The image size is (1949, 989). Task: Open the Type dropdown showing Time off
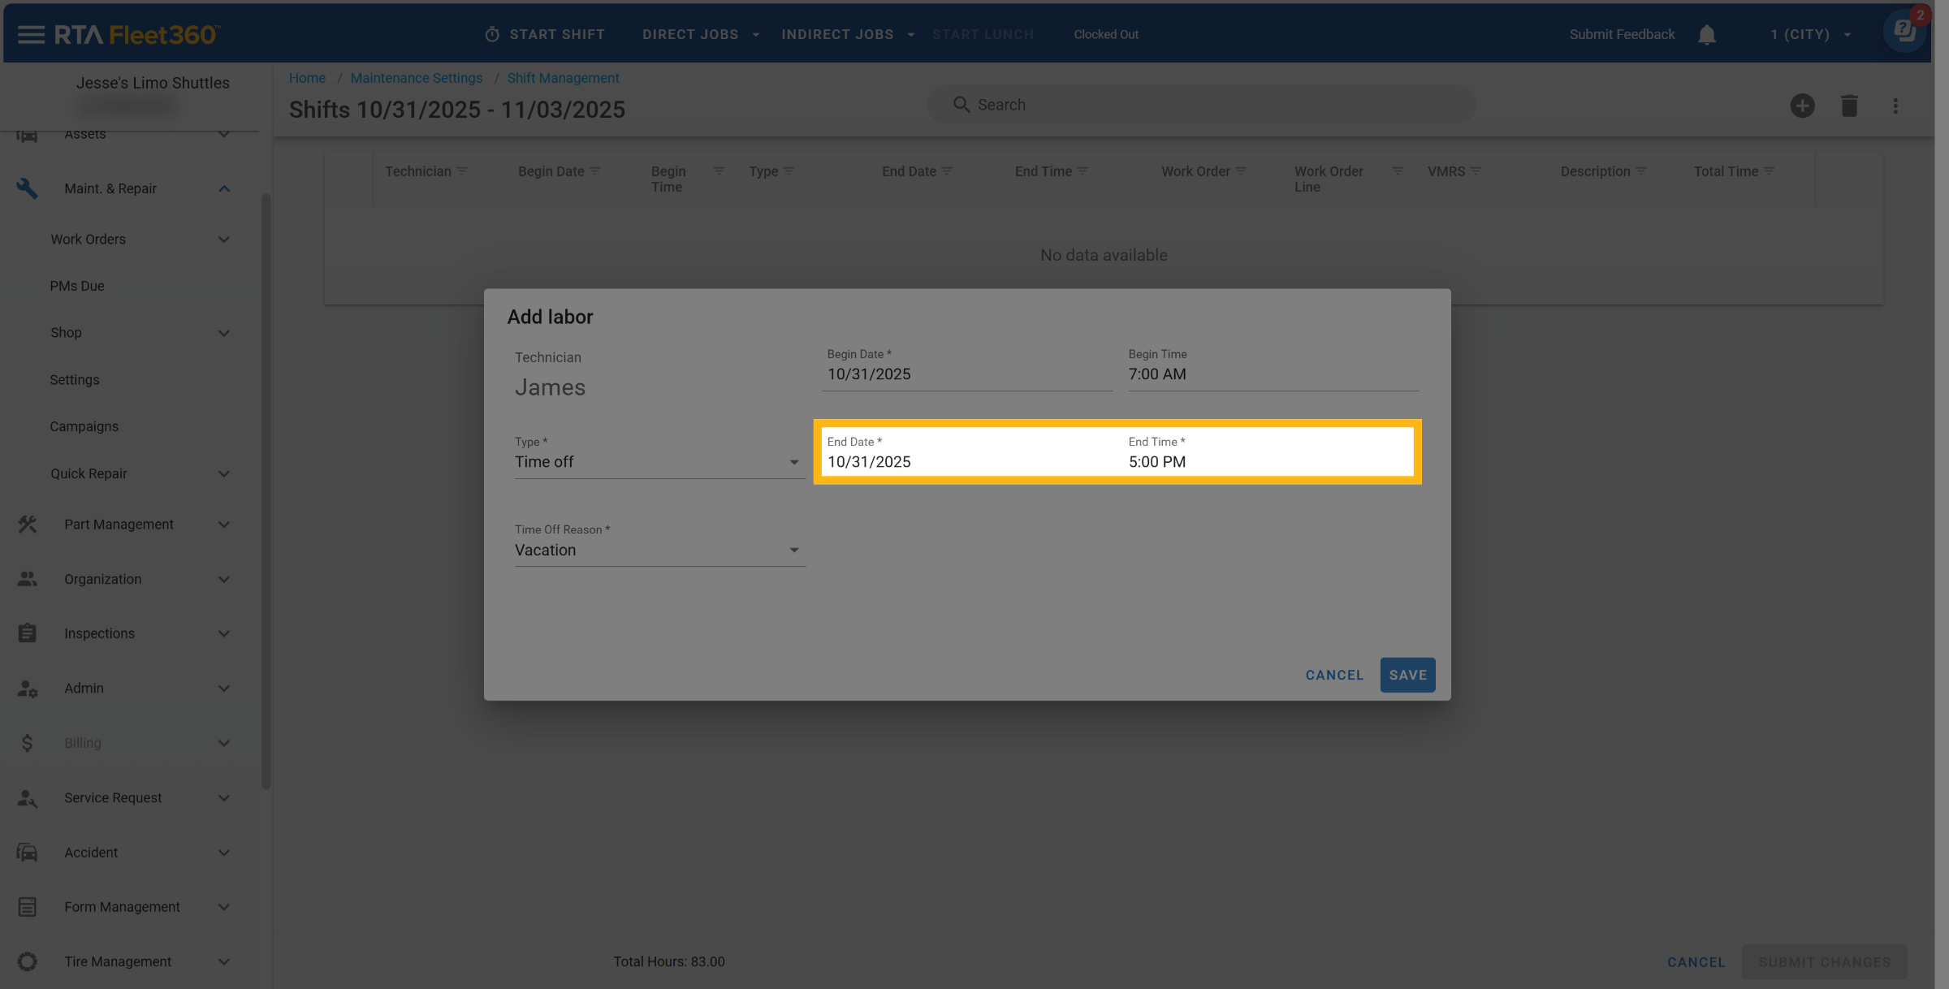[x=659, y=462]
